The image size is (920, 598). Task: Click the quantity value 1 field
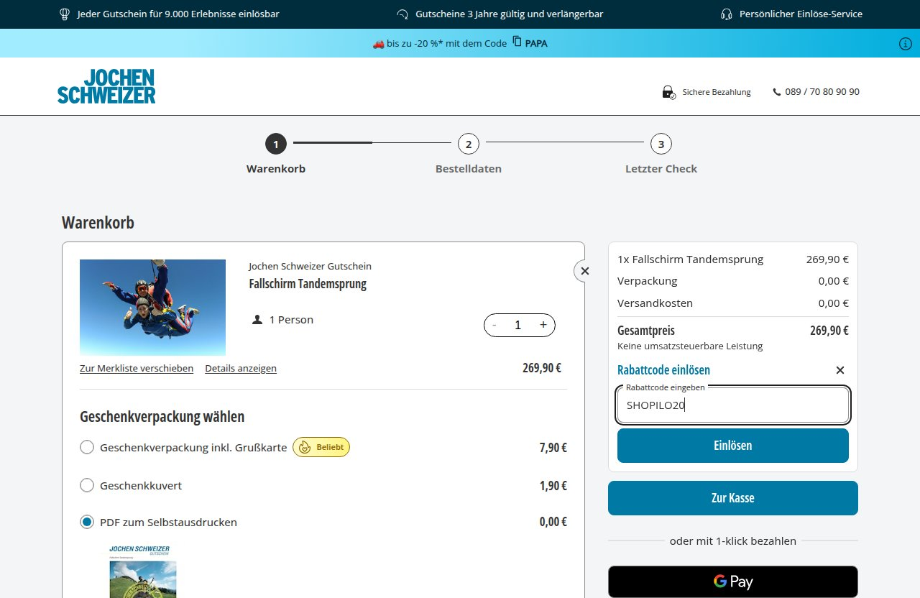point(517,325)
